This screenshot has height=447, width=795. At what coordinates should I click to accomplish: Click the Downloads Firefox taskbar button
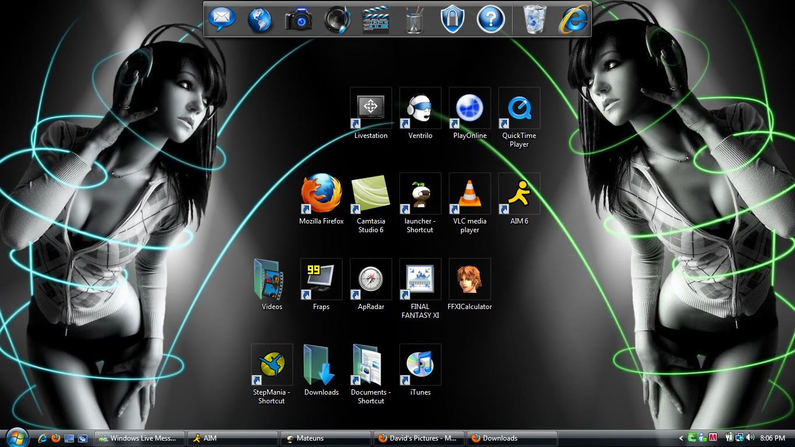[x=511, y=438]
